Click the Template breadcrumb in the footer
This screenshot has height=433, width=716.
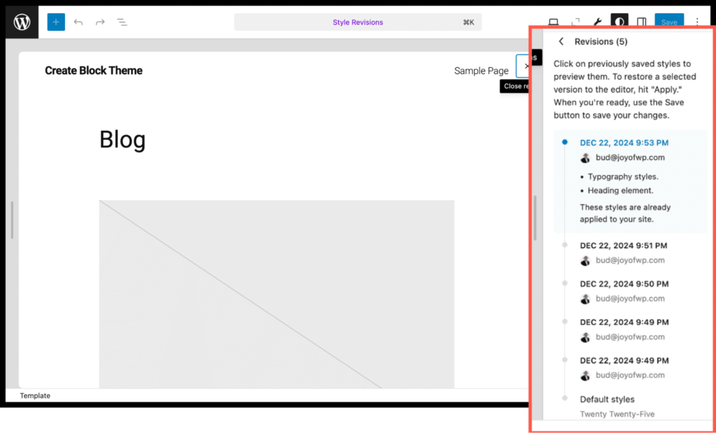point(35,395)
